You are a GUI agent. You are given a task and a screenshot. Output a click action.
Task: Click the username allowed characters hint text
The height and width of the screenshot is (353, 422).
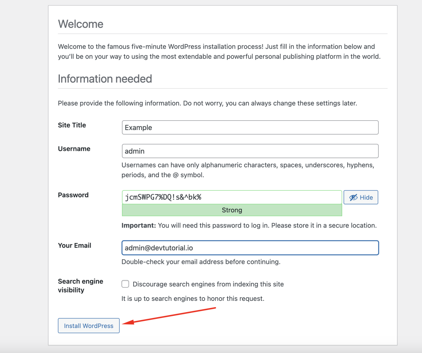click(250, 170)
